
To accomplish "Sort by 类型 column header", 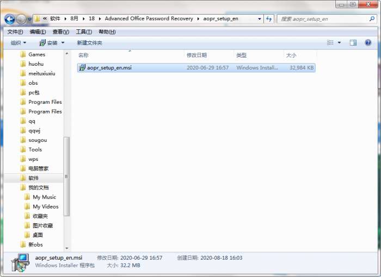I will 241,55.
